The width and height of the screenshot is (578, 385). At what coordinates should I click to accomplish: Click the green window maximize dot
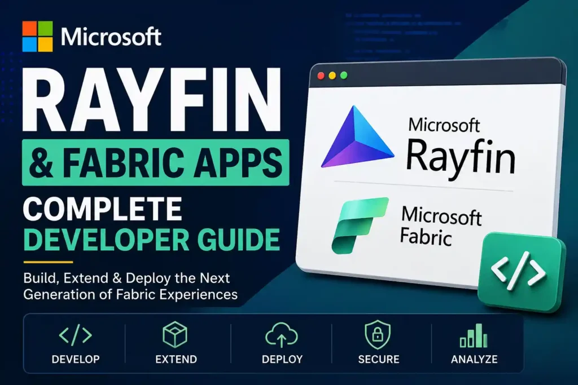pos(344,76)
